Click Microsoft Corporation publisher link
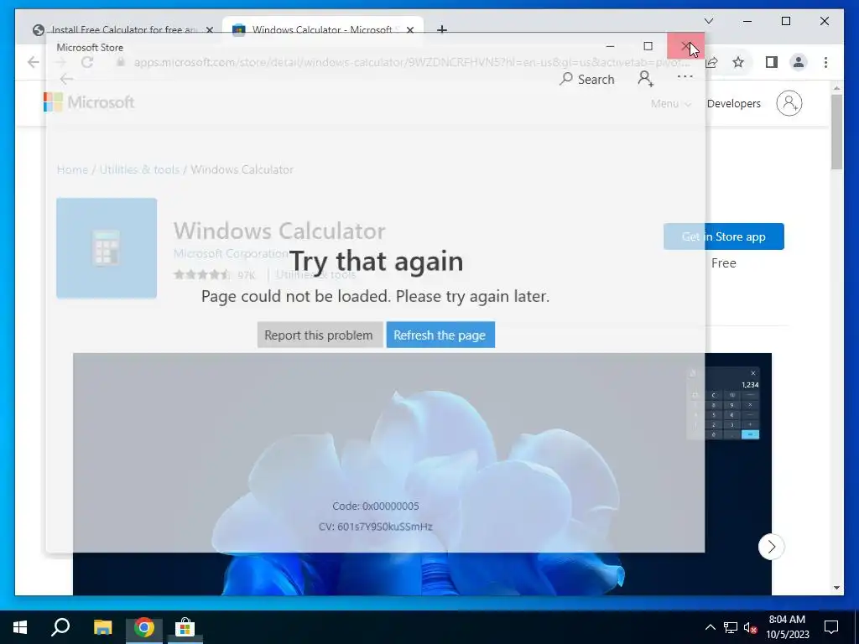This screenshot has height=644, width=859. tap(231, 253)
